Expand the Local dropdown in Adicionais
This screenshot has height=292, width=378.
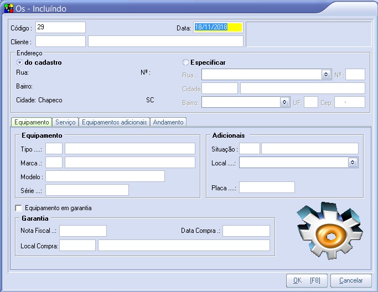(353, 162)
